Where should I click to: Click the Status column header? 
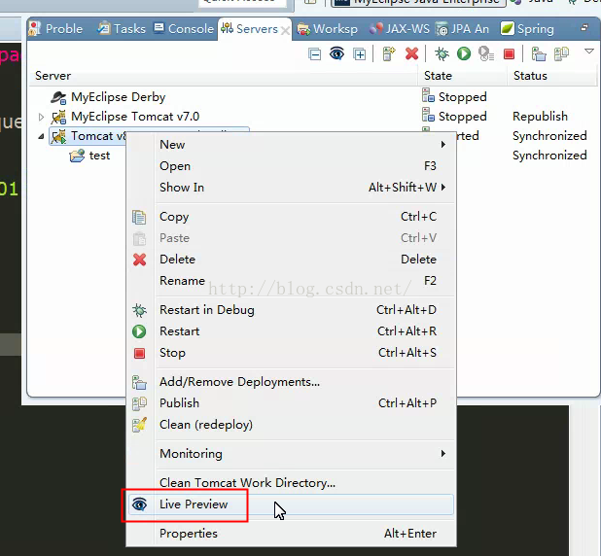click(552, 76)
